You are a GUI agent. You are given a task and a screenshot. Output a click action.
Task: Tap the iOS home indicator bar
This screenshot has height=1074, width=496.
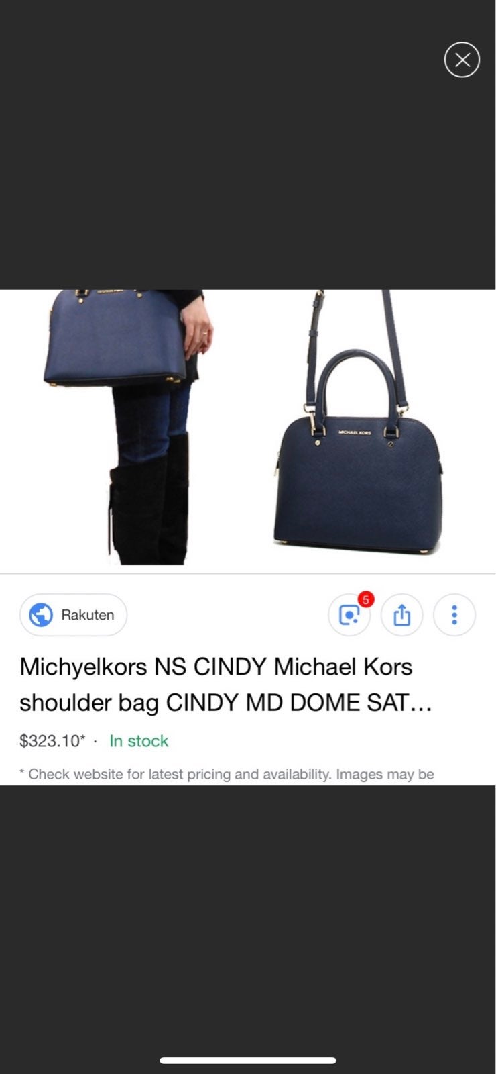(248, 1061)
